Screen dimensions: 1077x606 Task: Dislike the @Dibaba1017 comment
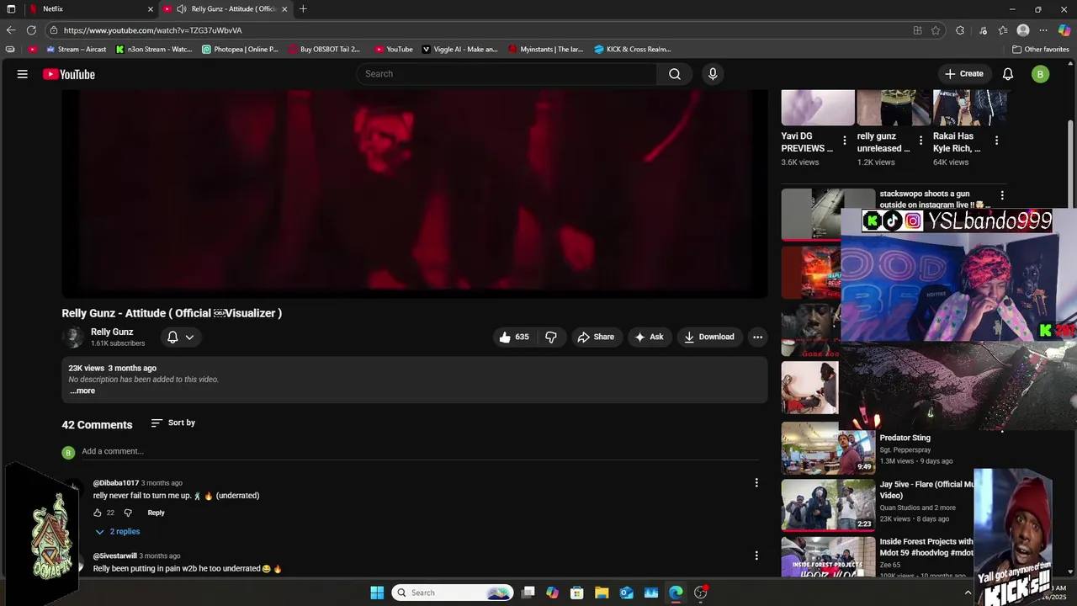(128, 513)
